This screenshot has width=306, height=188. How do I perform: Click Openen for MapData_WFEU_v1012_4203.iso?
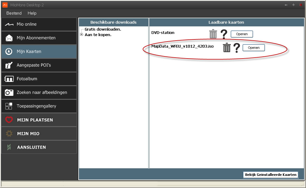[254, 48]
